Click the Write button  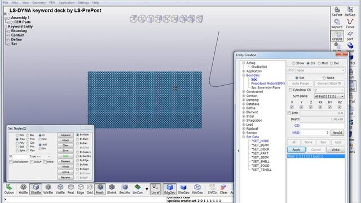(x=336, y=149)
